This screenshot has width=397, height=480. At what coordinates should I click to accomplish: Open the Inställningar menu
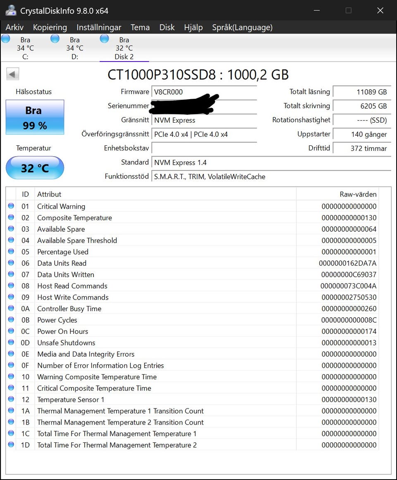pyautogui.click(x=99, y=27)
